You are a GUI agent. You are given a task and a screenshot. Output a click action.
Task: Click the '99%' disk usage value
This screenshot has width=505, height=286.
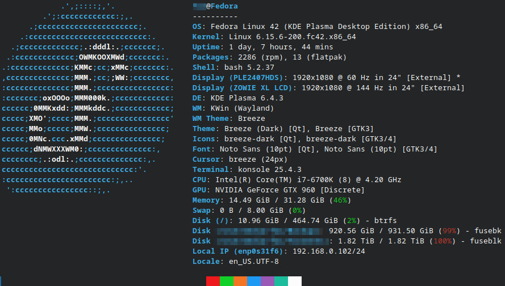pos(449,231)
